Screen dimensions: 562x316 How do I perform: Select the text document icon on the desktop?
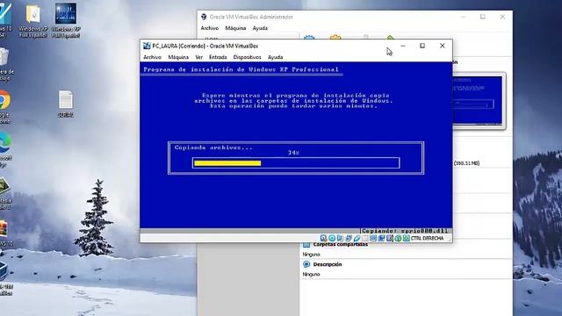(x=66, y=99)
